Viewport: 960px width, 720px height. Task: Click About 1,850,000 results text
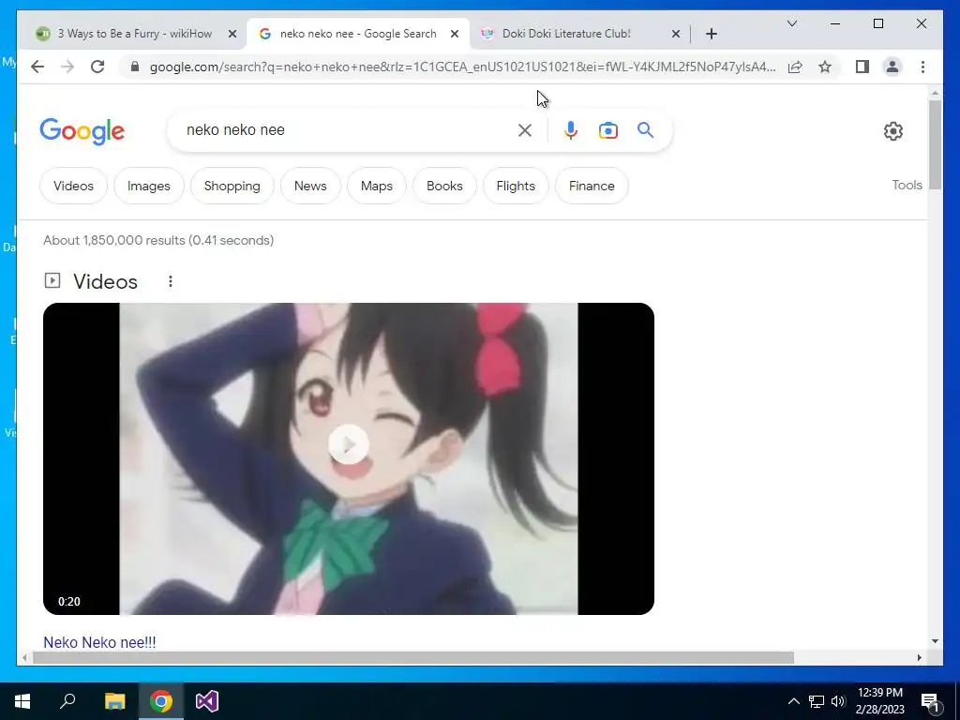[x=157, y=240]
